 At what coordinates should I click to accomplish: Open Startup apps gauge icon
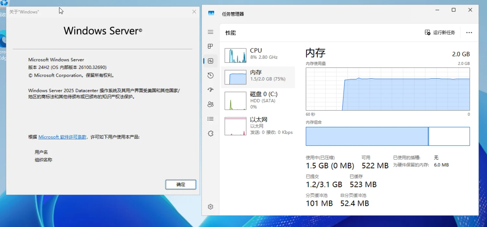point(211,90)
